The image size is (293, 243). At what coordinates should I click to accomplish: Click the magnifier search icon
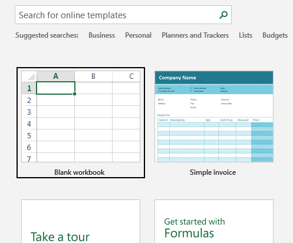(x=223, y=15)
